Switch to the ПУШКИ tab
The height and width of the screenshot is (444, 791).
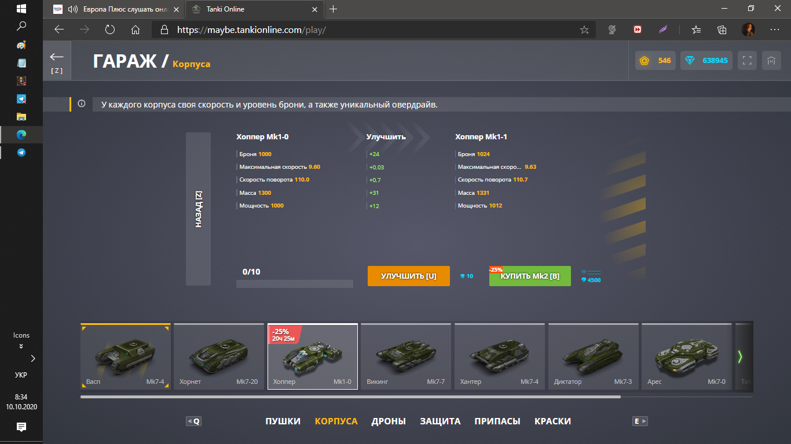[x=283, y=421]
